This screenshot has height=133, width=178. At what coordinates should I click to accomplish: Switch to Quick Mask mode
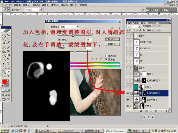click(8, 90)
